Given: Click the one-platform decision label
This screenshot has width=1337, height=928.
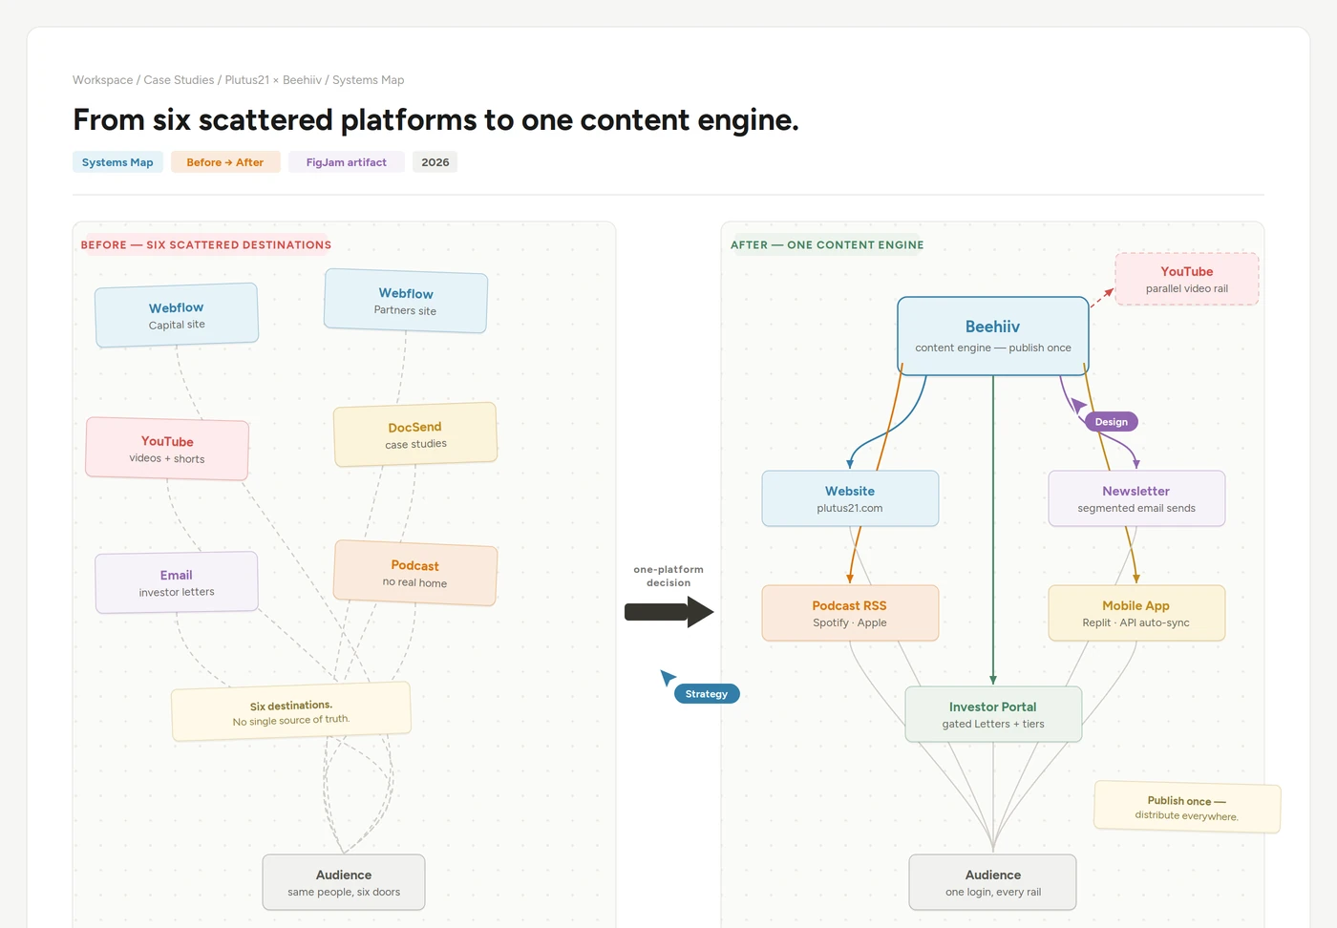Looking at the screenshot, I should pyautogui.click(x=668, y=576).
